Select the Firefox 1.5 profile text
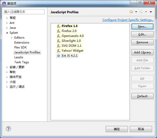The image size is (157, 138). pyautogui.click(x=70, y=26)
